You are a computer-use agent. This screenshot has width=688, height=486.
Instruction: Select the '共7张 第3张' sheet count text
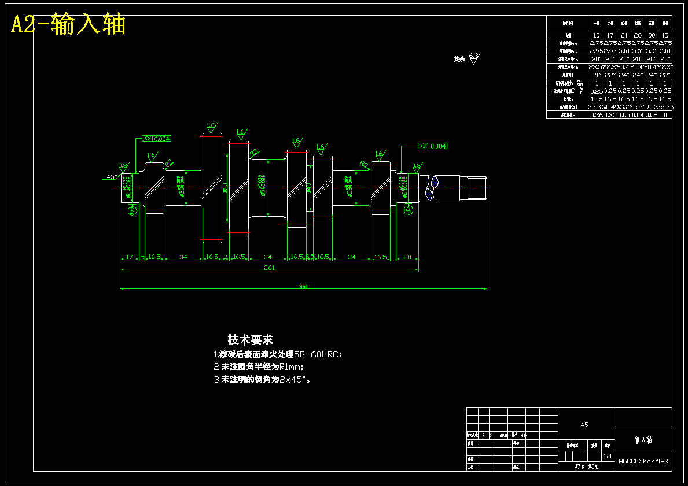587,467
